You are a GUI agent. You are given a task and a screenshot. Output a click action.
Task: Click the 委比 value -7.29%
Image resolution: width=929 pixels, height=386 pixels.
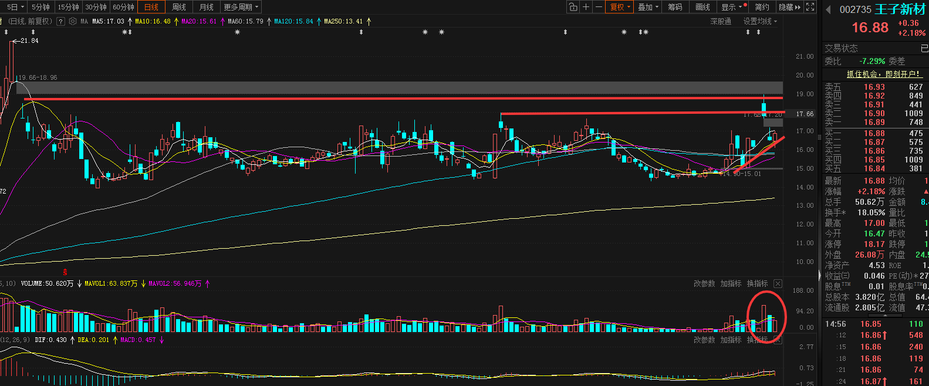872,61
